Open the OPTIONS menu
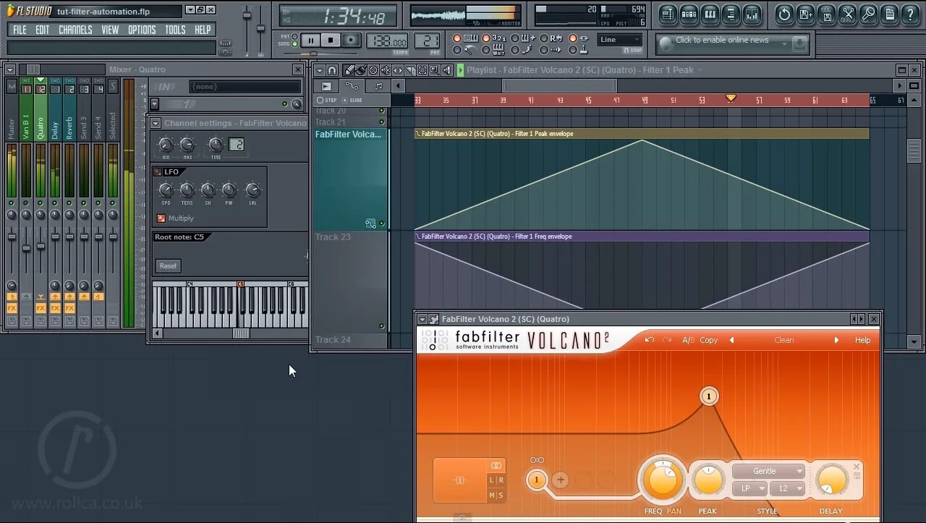The height and width of the screenshot is (523, 926). [x=142, y=30]
